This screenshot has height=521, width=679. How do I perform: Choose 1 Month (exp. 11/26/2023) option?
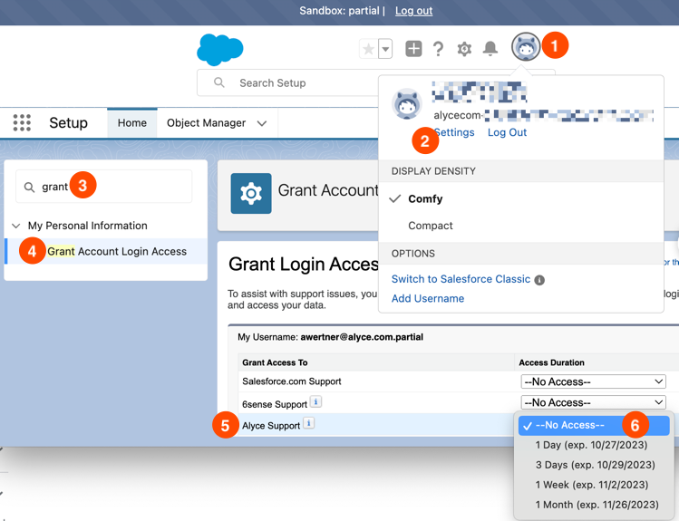[597, 505]
